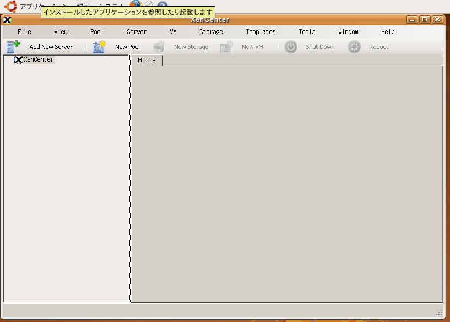The image size is (450, 322).
Task: Click the Add New Server toolbar button
Action: tap(40, 47)
